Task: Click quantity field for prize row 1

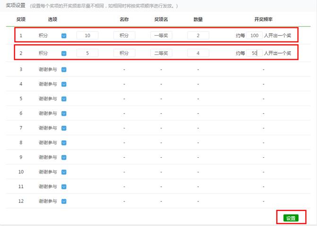Action: click(x=198, y=36)
